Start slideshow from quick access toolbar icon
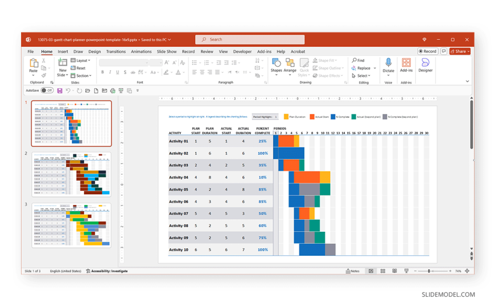Viewport: 495px width, 307px height. point(121,91)
